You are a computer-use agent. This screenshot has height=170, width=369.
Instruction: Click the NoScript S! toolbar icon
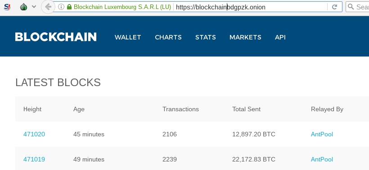pyautogui.click(x=7, y=7)
